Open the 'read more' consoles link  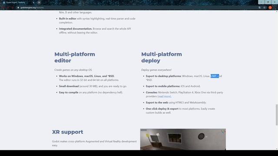tap(164, 96)
